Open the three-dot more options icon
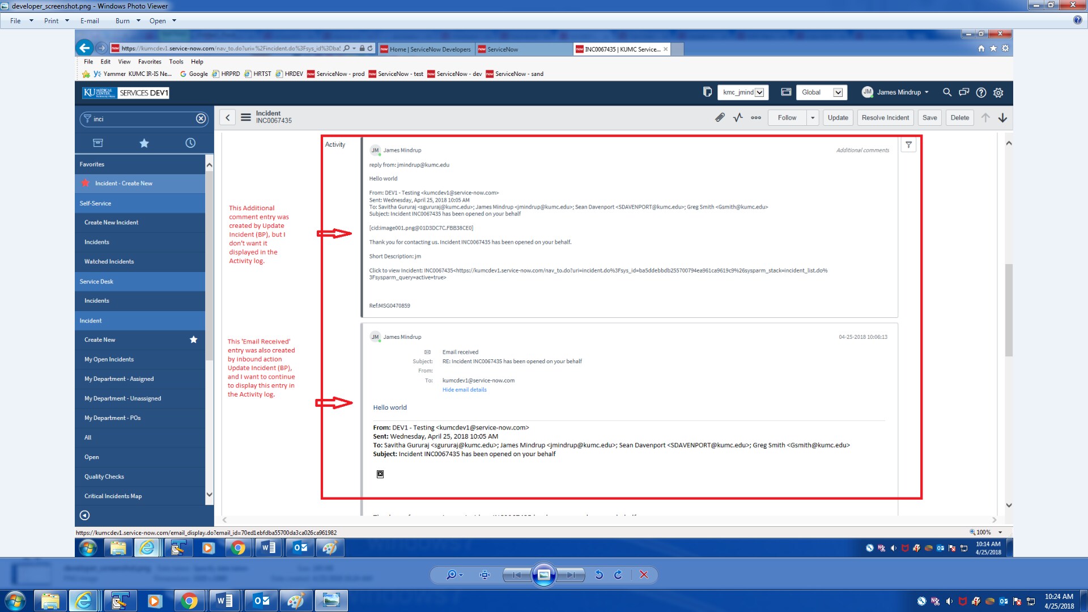Screen dimensions: 1088x612 (x=756, y=117)
